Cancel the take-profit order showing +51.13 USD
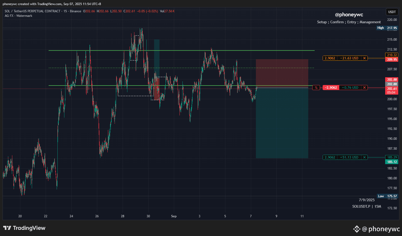This screenshot has width=402, height=236. [x=364, y=157]
